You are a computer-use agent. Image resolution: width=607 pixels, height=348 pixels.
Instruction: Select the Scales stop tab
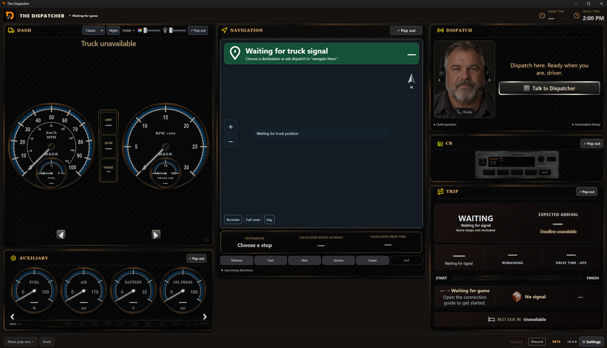tap(373, 260)
